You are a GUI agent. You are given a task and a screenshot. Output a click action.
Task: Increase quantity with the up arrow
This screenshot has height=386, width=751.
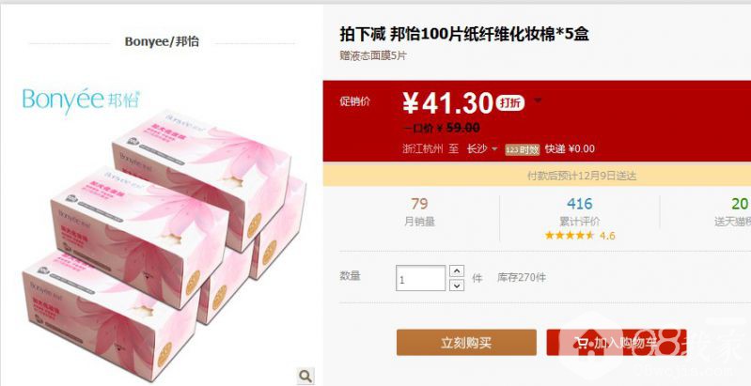coord(458,271)
